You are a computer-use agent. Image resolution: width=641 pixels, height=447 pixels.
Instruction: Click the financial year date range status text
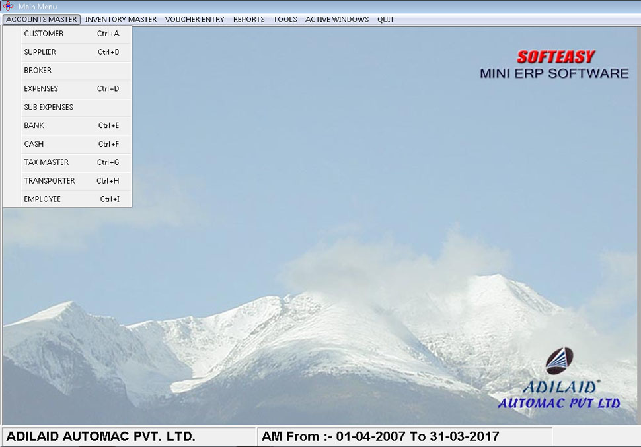tap(380, 436)
